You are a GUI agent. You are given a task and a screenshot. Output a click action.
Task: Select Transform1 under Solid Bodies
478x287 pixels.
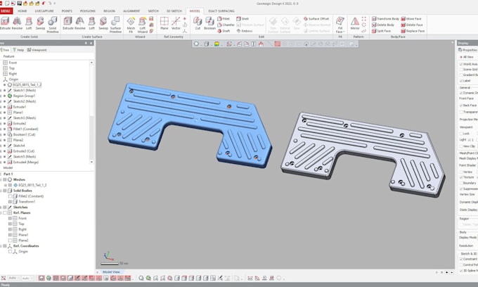[x=27, y=202]
